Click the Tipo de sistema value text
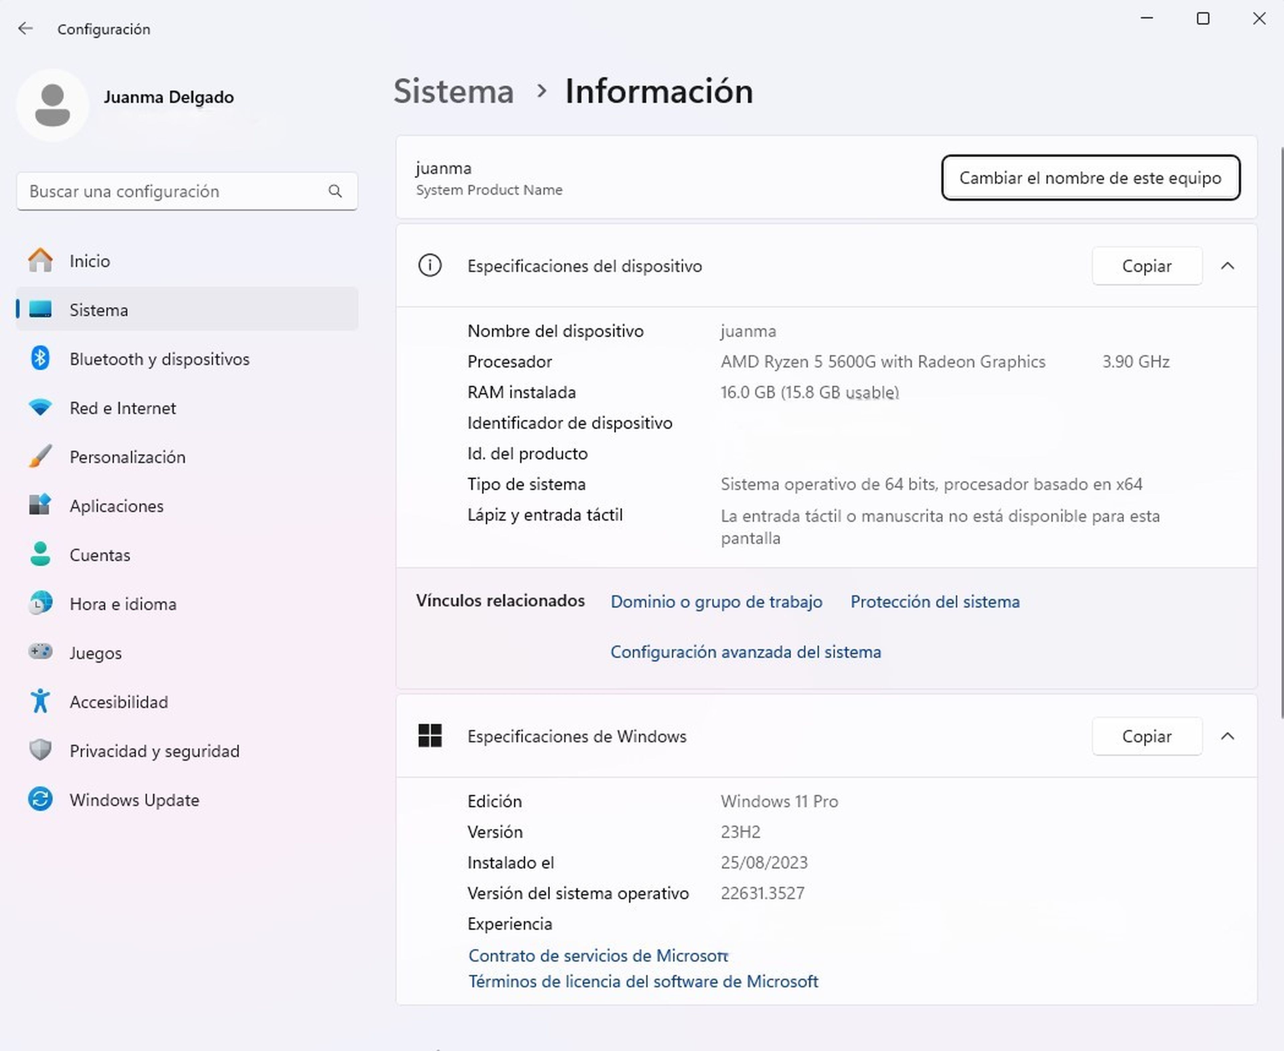The height and width of the screenshot is (1051, 1284). 931,484
